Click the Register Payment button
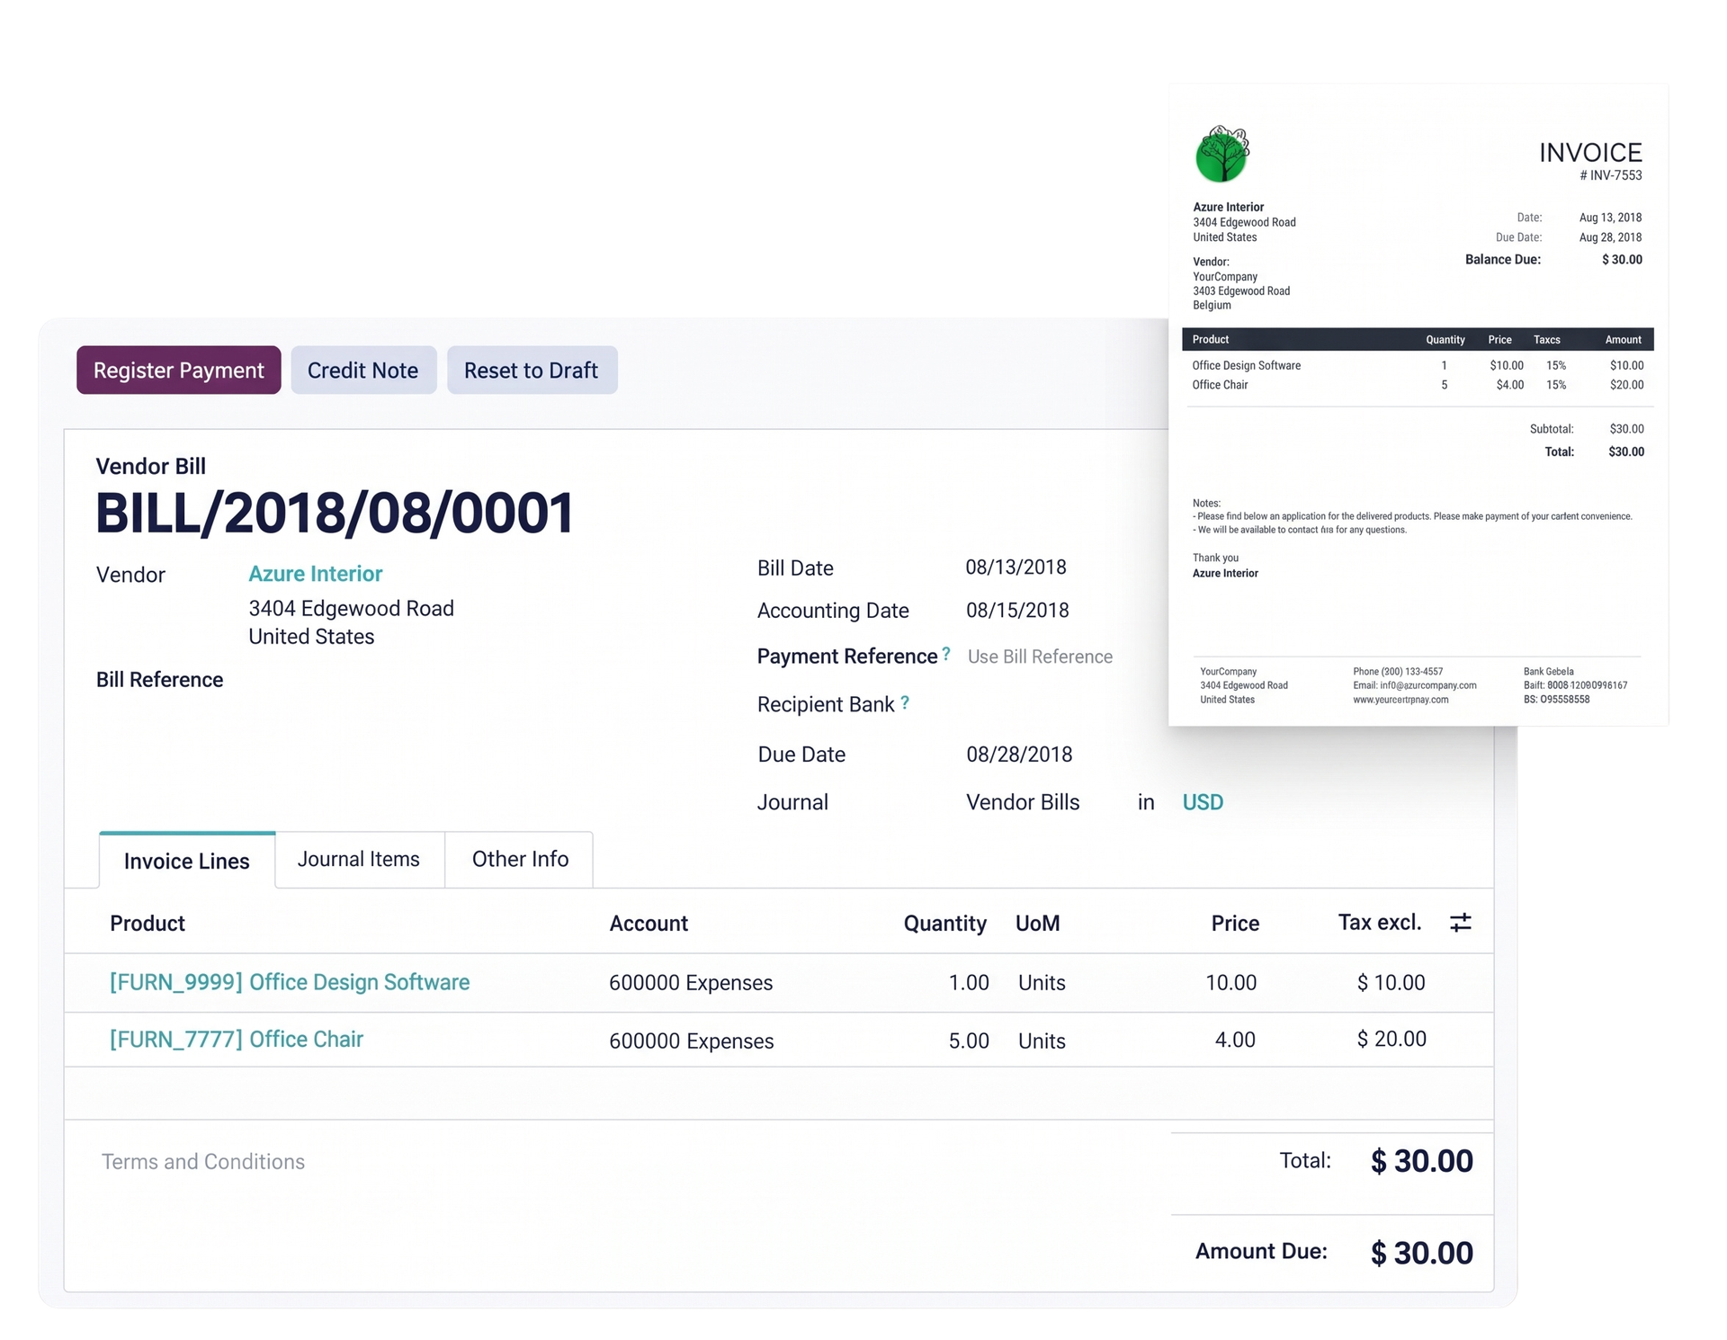1727x1340 pixels. 179,370
